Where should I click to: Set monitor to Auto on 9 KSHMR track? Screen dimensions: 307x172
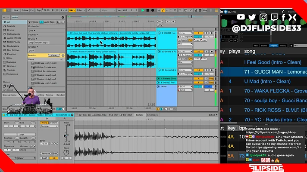(185, 40)
